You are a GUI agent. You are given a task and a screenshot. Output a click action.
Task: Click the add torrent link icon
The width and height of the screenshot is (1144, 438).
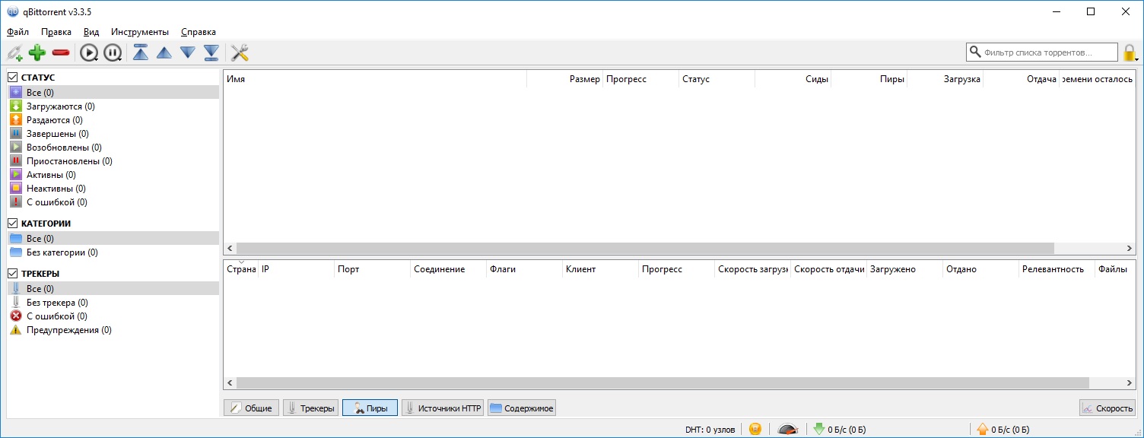point(14,52)
